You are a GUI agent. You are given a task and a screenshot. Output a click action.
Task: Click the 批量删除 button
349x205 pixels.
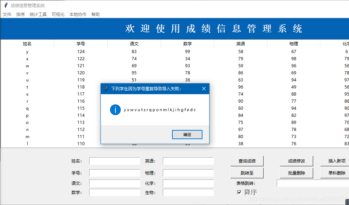click(x=296, y=173)
